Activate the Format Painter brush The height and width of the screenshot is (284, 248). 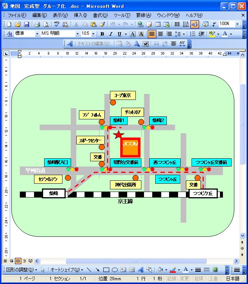[102, 24]
